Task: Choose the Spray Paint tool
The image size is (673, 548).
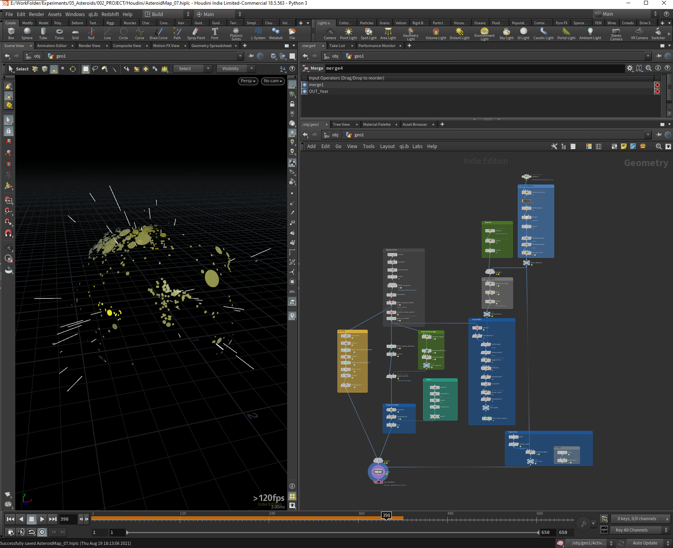Action: (x=196, y=34)
